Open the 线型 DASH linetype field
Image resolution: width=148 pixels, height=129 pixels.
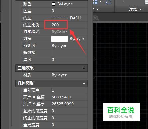coord(69,18)
